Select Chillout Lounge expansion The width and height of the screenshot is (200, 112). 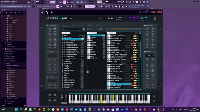pos(72,86)
